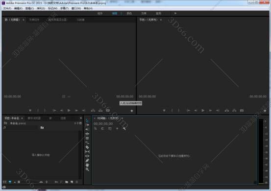Viewport: 271px width, 191px height.
Task: Select the Selection tool in the tools panel
Action: [88, 120]
